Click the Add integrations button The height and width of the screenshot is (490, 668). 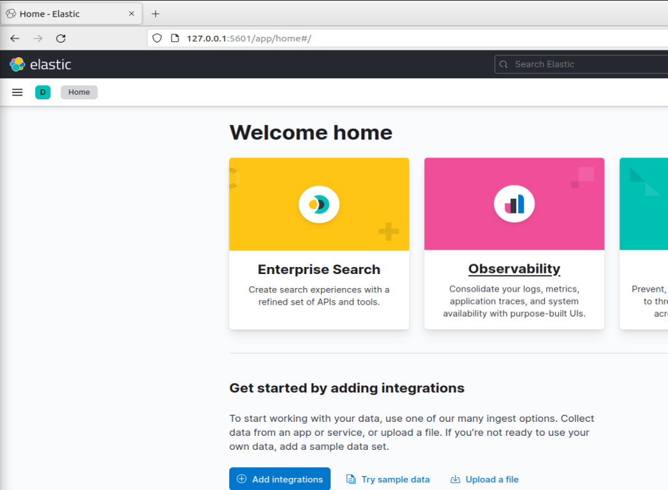coord(280,479)
